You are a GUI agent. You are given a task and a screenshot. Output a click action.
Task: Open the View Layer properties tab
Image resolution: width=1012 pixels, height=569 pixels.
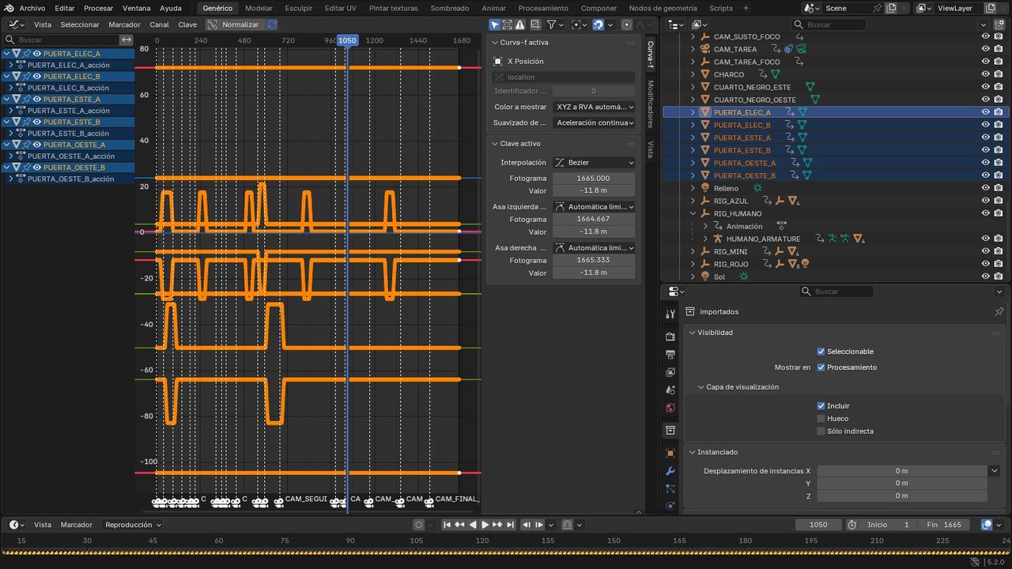tap(670, 372)
